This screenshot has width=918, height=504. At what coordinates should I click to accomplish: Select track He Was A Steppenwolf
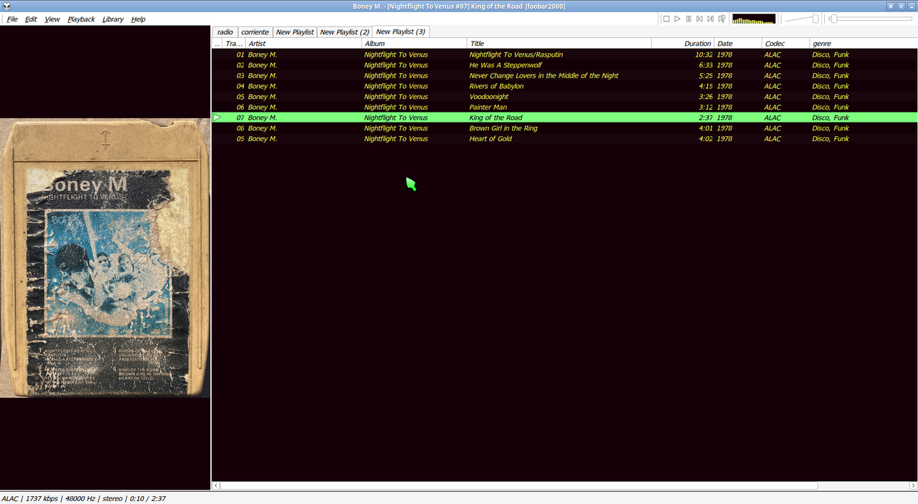pos(564,65)
